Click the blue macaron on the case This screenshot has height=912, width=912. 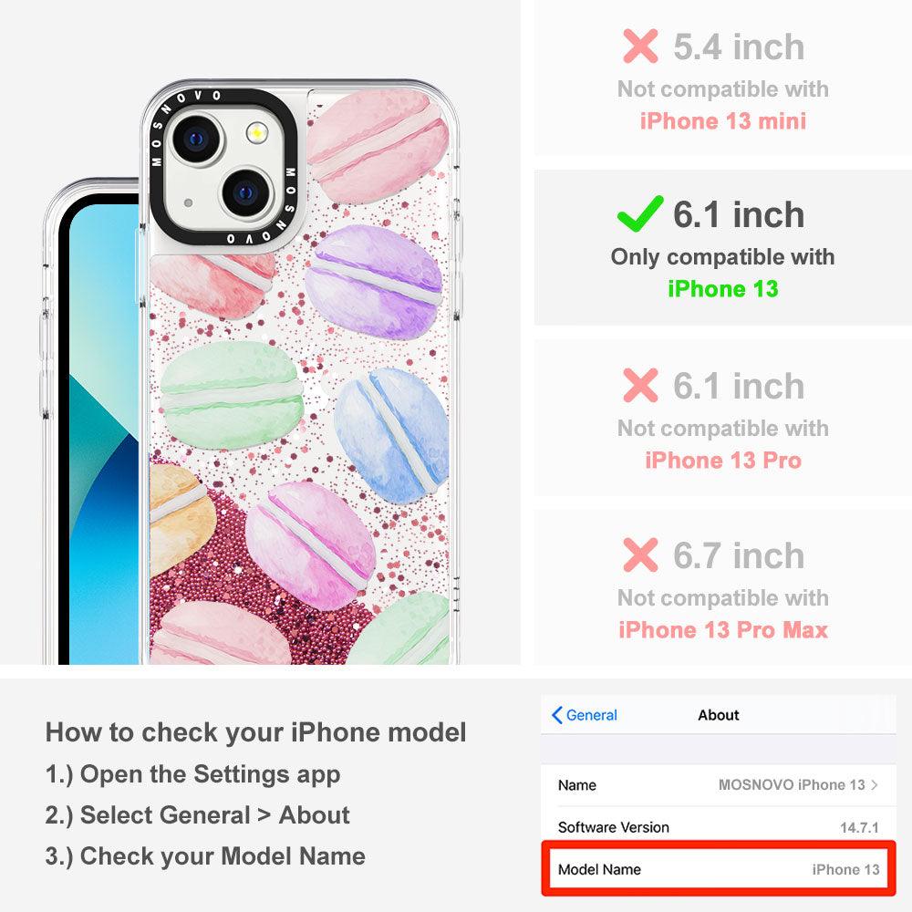392,435
